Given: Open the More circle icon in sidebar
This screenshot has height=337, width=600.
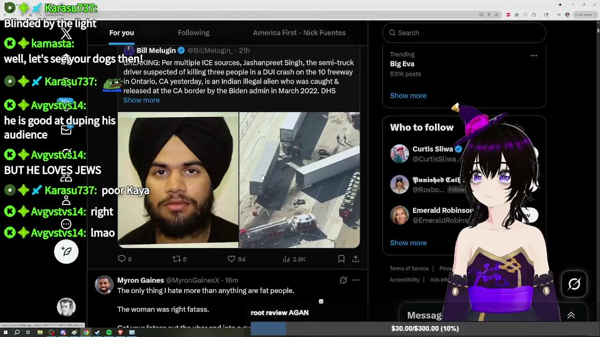Looking at the screenshot, I should coord(66,224).
